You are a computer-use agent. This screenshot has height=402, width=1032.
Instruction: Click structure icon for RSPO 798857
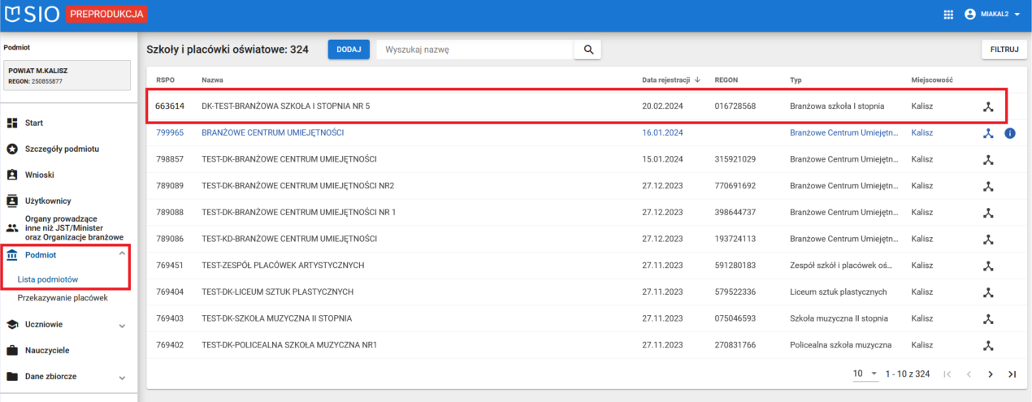pyautogui.click(x=988, y=160)
